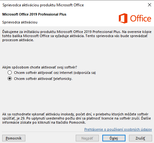Continue with the Ďalej button
The width and height of the screenshot is (154, 143).
point(114,138)
